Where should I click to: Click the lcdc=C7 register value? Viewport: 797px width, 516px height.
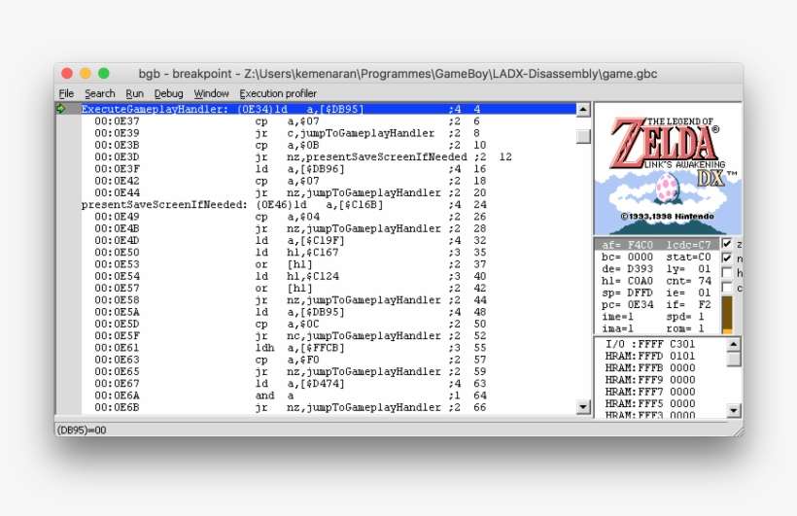689,245
